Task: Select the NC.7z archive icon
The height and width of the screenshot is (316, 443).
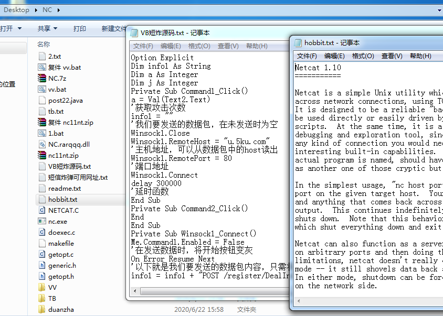Action: pos(42,78)
